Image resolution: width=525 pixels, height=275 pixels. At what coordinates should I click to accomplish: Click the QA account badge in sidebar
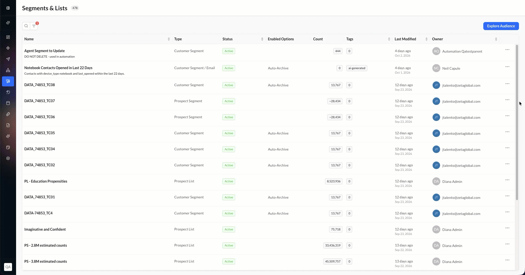8,267
